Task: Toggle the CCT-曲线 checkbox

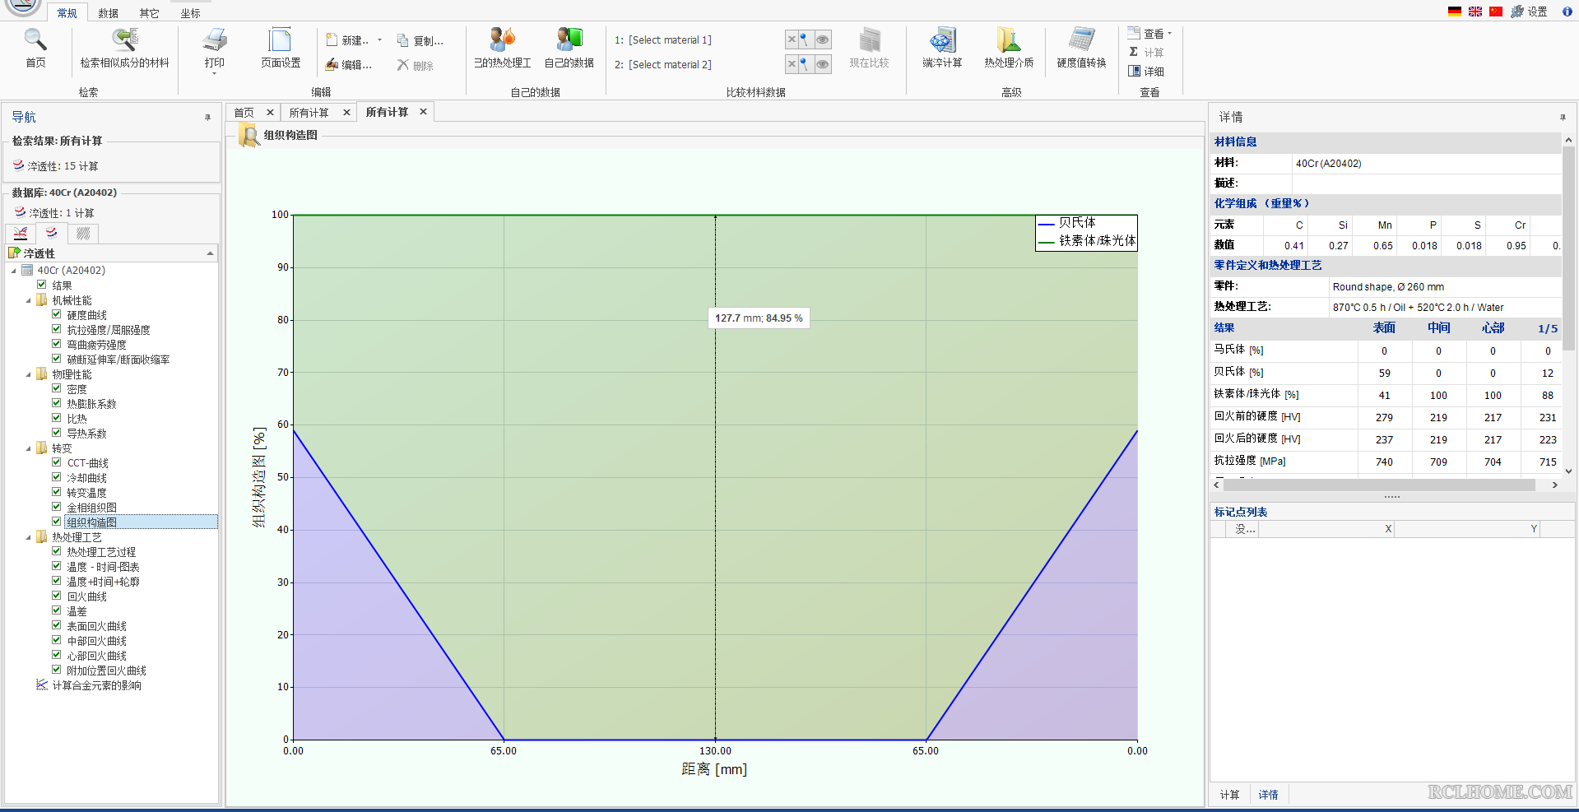Action: tap(57, 462)
